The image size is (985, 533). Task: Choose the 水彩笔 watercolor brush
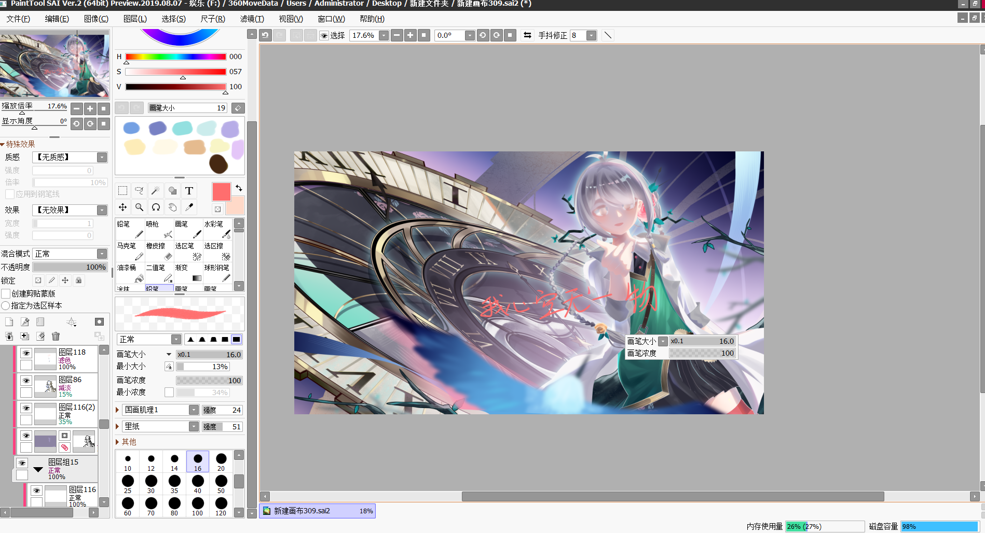coord(217,229)
